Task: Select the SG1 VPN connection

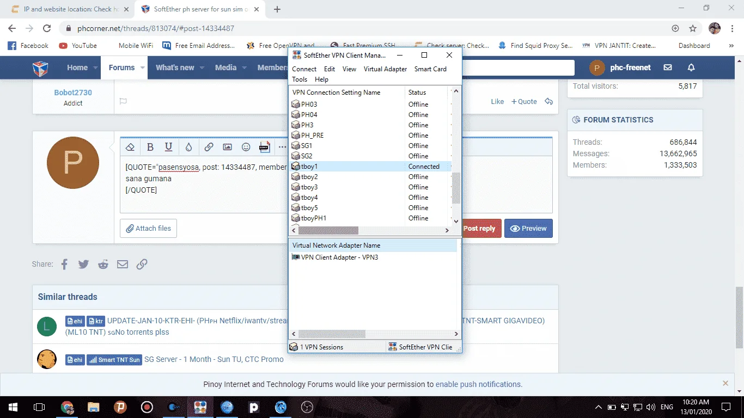Action: coord(370,146)
